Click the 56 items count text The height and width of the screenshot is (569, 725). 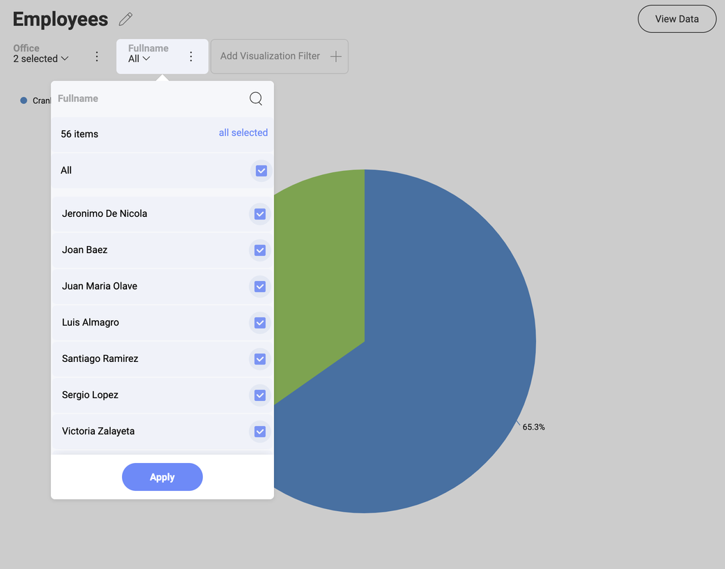[x=79, y=134]
